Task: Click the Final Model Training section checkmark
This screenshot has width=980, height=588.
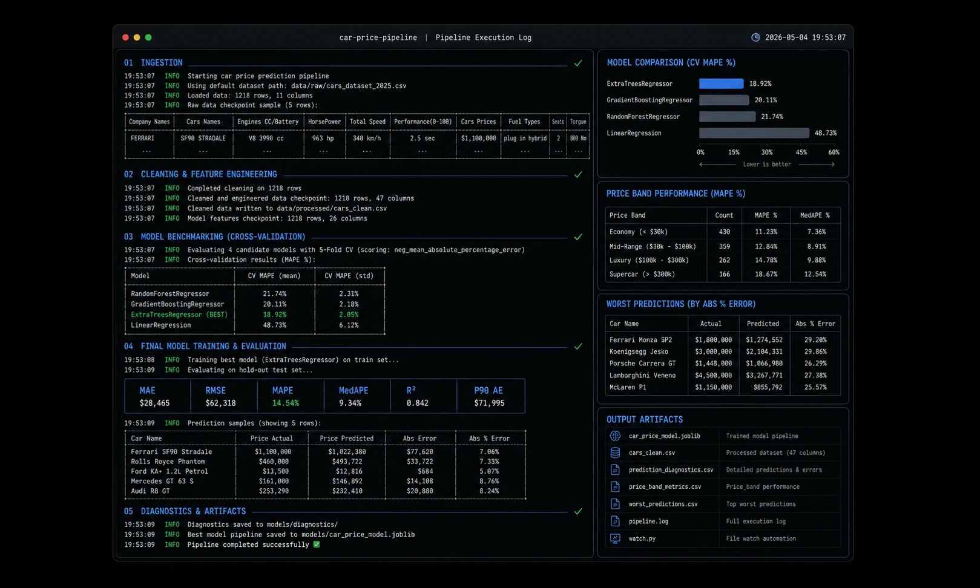Action: tap(578, 347)
